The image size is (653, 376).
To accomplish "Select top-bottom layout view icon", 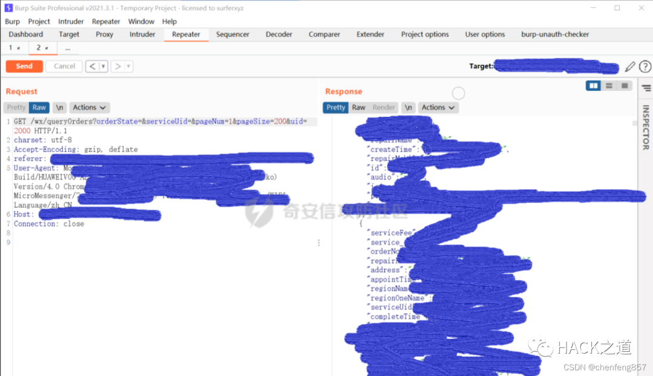I will click(x=609, y=85).
